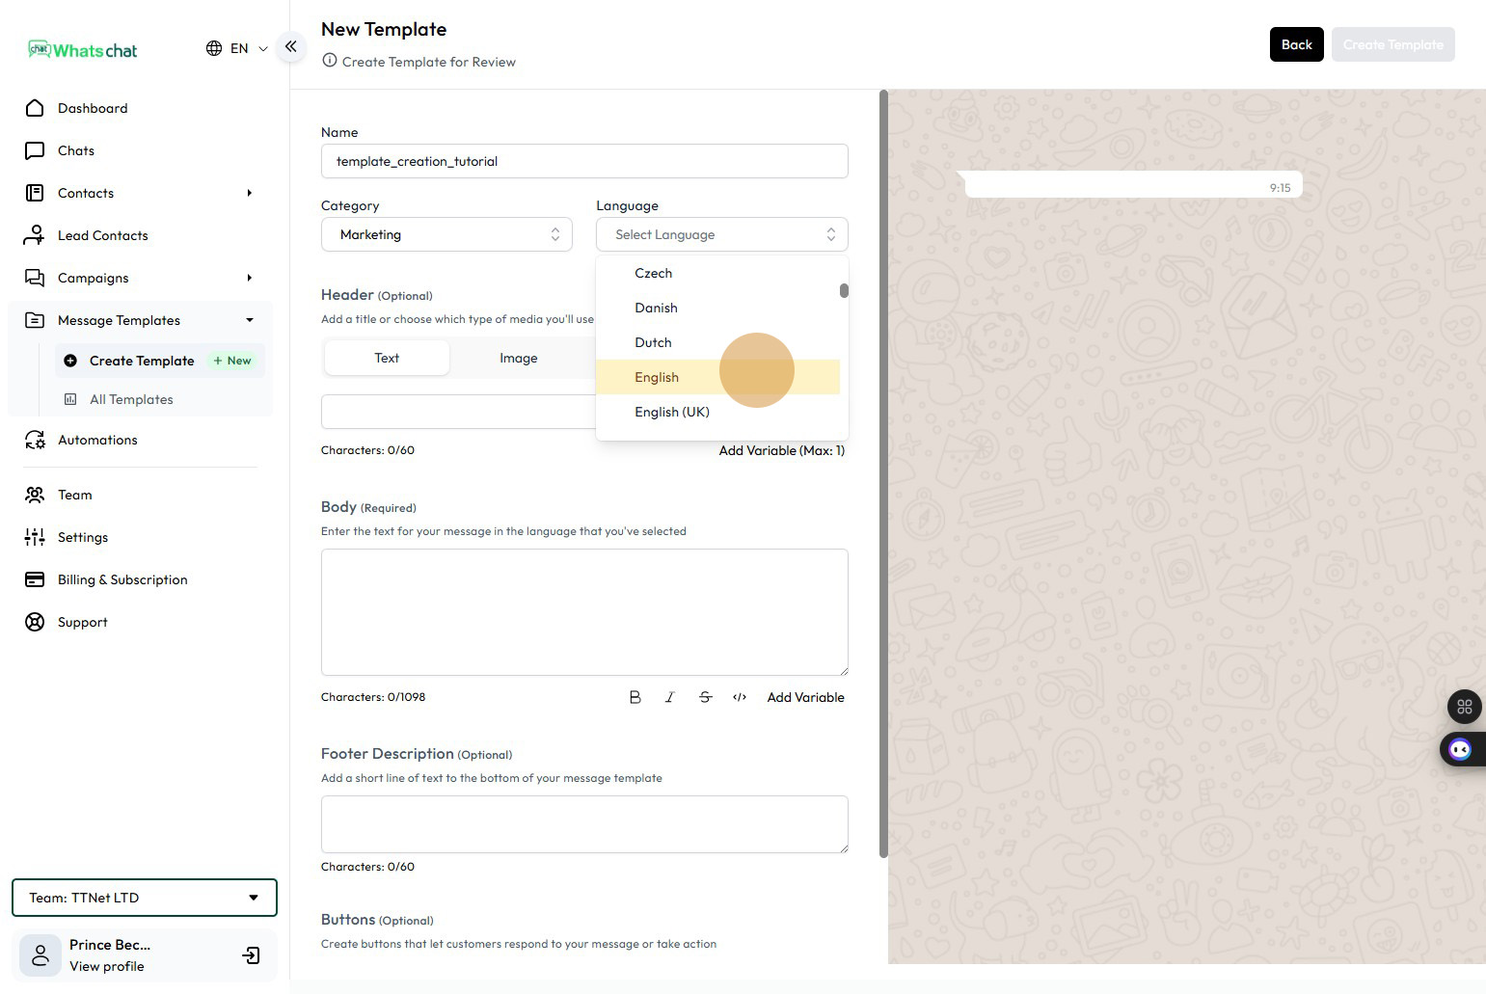Open the Category Marketing dropdown

click(x=446, y=234)
